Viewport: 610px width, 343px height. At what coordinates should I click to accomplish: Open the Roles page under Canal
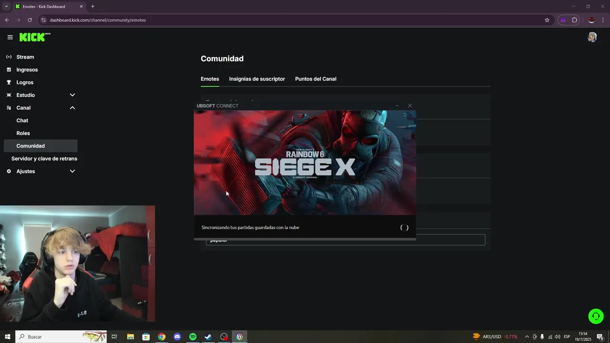[23, 133]
